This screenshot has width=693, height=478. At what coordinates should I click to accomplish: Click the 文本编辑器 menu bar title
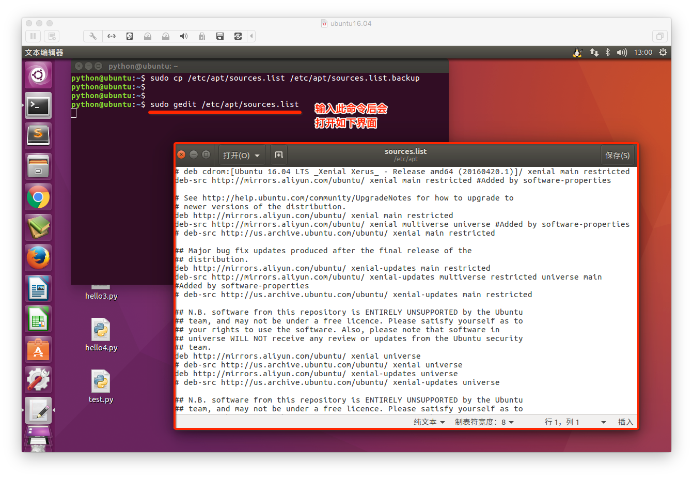44,52
